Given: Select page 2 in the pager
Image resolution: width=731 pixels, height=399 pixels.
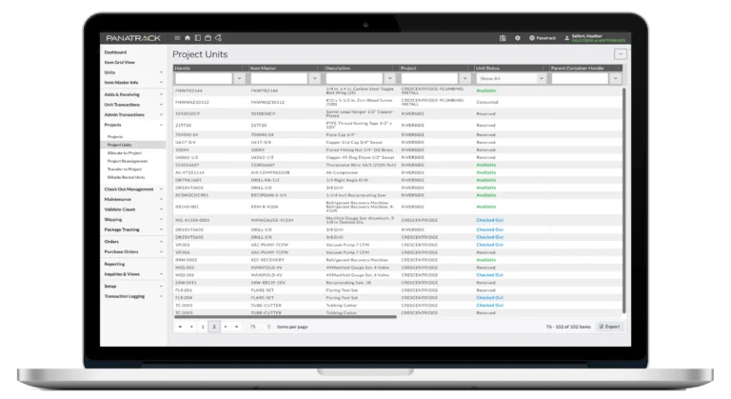Looking at the screenshot, I should click(214, 327).
